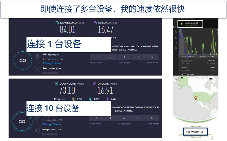Select rating 3 in the bottom survey

point(124,118)
